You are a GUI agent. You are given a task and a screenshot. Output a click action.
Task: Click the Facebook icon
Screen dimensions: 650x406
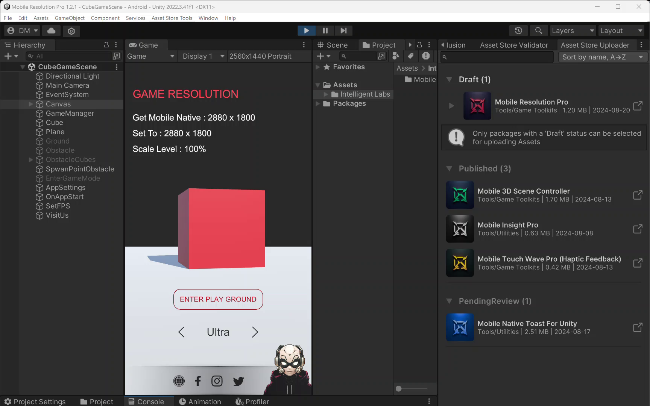(198, 381)
